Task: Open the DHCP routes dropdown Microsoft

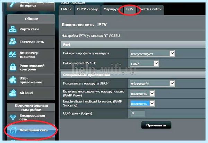Action: (153, 83)
